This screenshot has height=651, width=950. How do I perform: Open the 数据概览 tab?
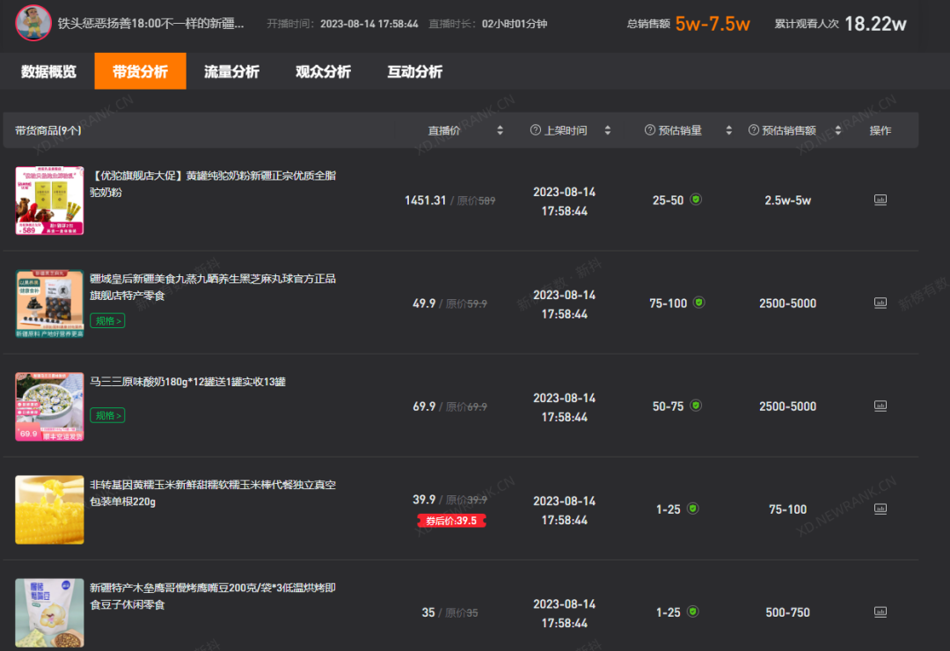pyautogui.click(x=48, y=71)
